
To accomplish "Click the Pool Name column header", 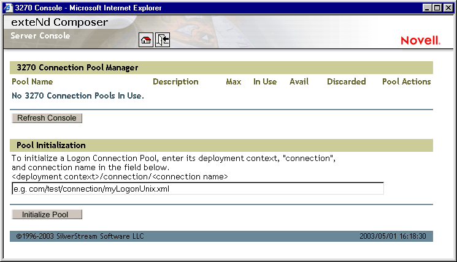I will [33, 81].
